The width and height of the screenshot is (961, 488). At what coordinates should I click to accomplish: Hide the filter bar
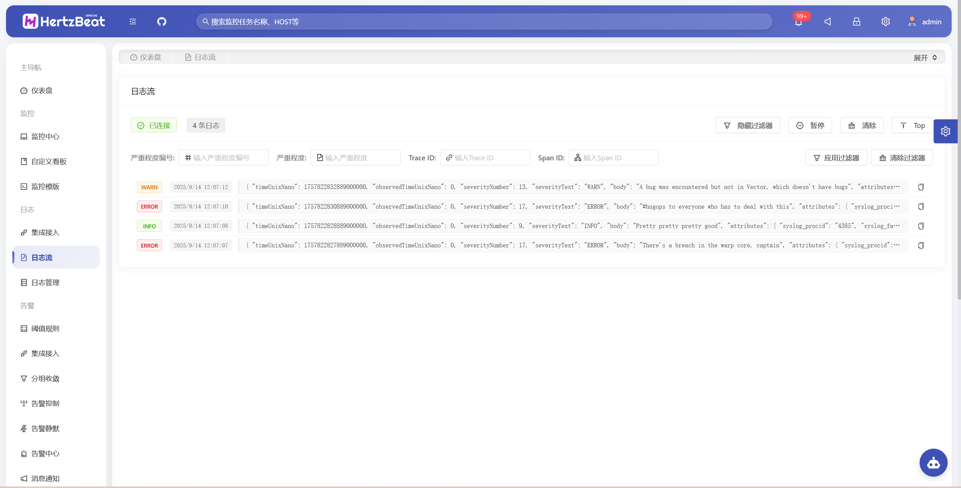pyautogui.click(x=748, y=126)
